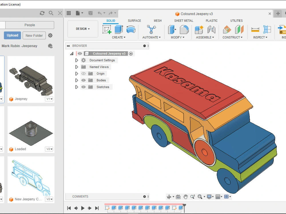This screenshot has width=286, height=214.
Task: Select the Press Pull tool icon
Action: [172, 29]
